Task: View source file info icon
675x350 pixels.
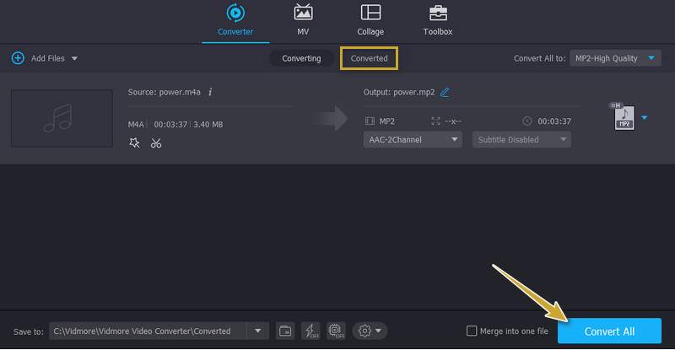Action: tap(210, 92)
